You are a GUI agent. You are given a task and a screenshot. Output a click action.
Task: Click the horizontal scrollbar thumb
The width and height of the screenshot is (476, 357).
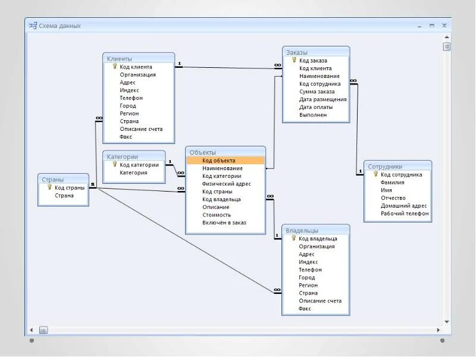pos(43,330)
